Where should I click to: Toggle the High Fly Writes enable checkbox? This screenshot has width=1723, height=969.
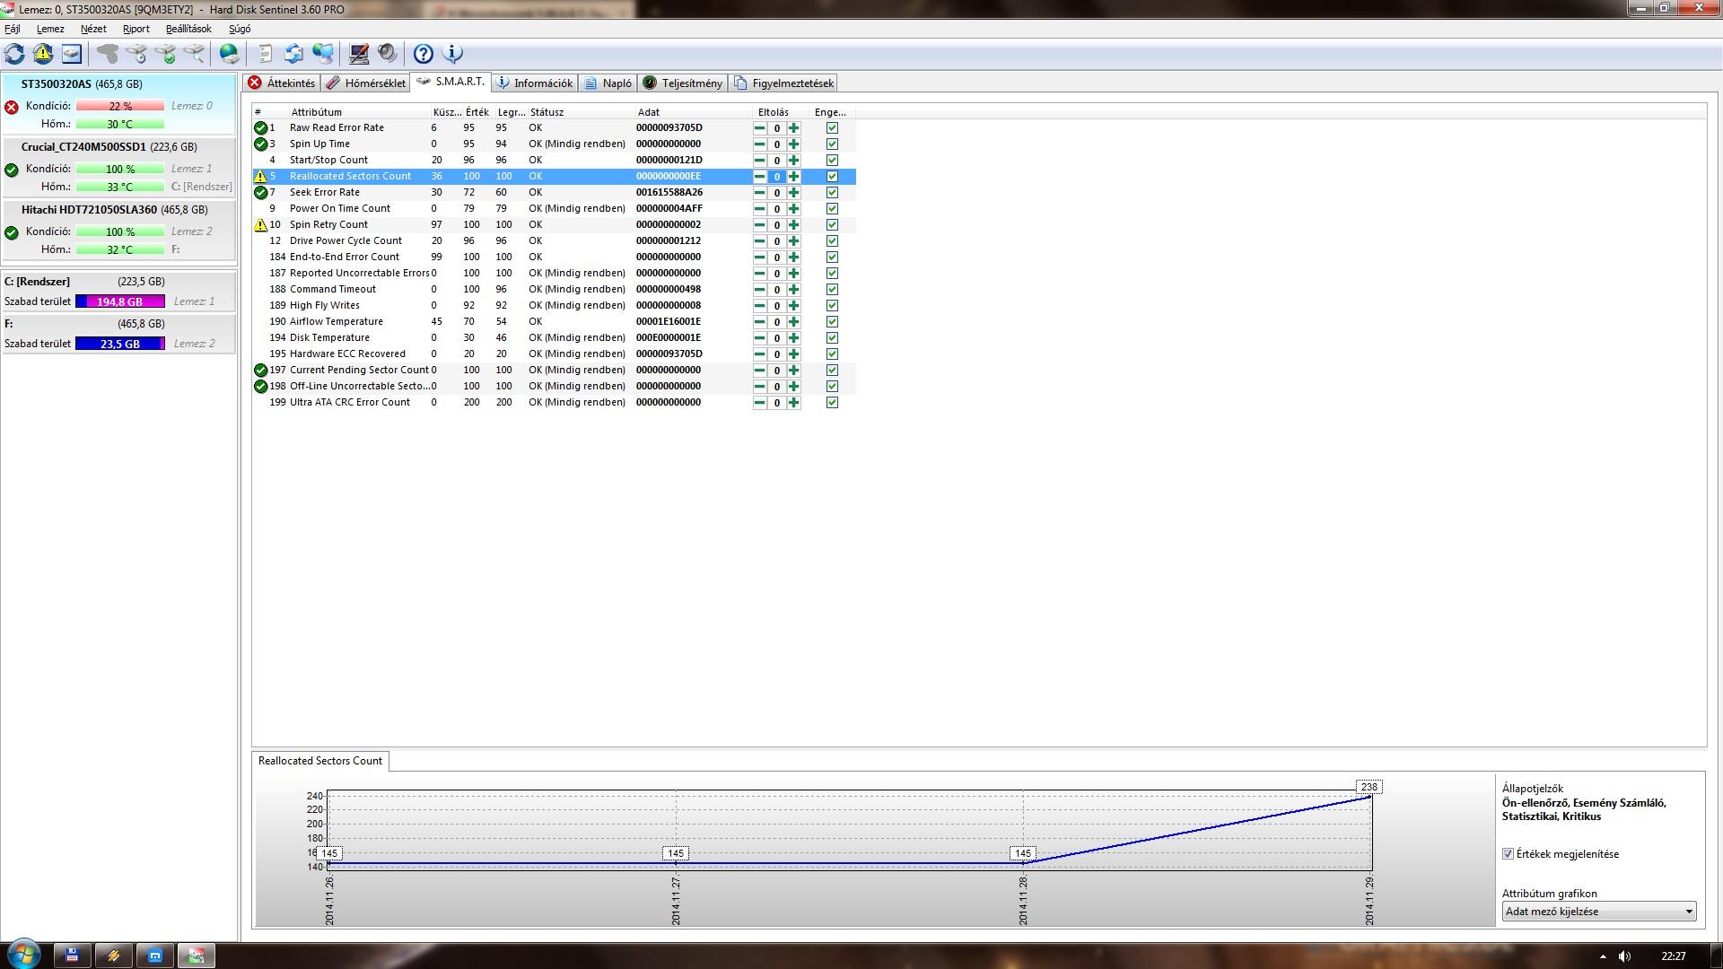(x=832, y=305)
